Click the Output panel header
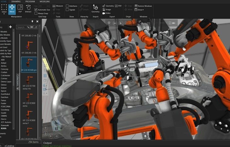 click(x=48, y=143)
